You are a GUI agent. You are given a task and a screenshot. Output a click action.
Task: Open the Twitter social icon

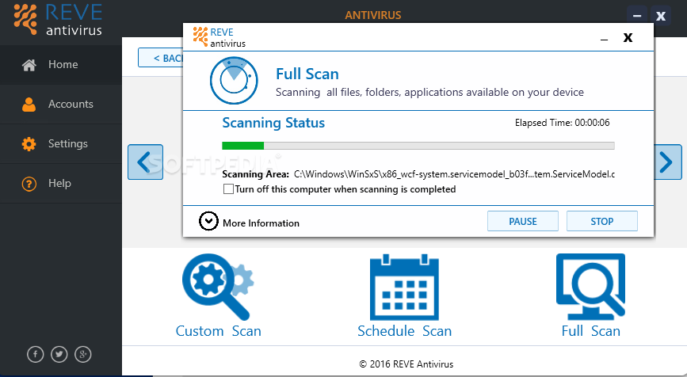(x=59, y=354)
